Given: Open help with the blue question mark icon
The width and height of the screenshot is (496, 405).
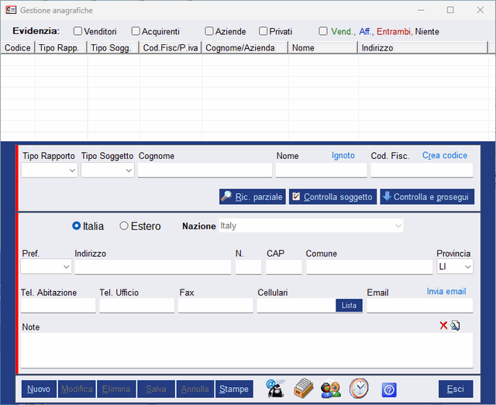Looking at the screenshot, I should [x=389, y=389].
